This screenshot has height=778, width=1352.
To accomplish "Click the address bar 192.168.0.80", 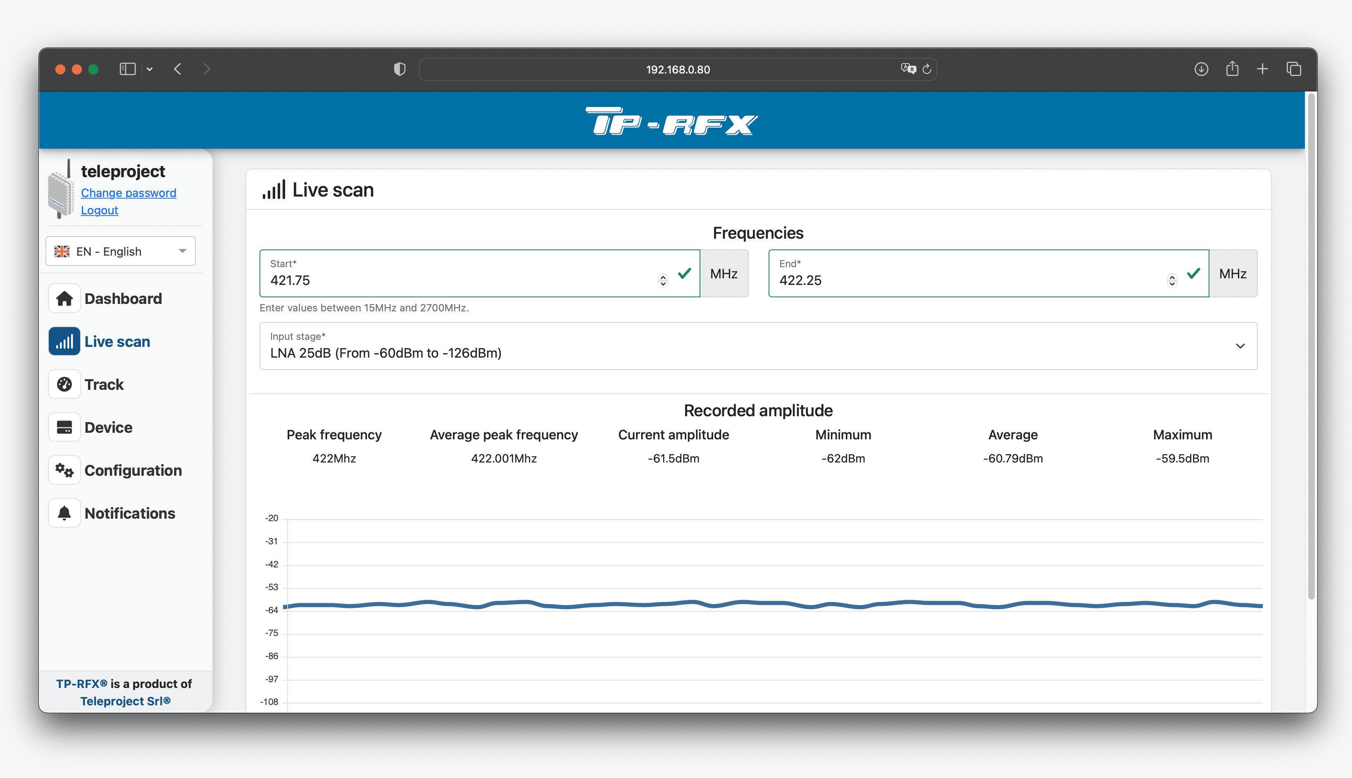I will click(677, 69).
